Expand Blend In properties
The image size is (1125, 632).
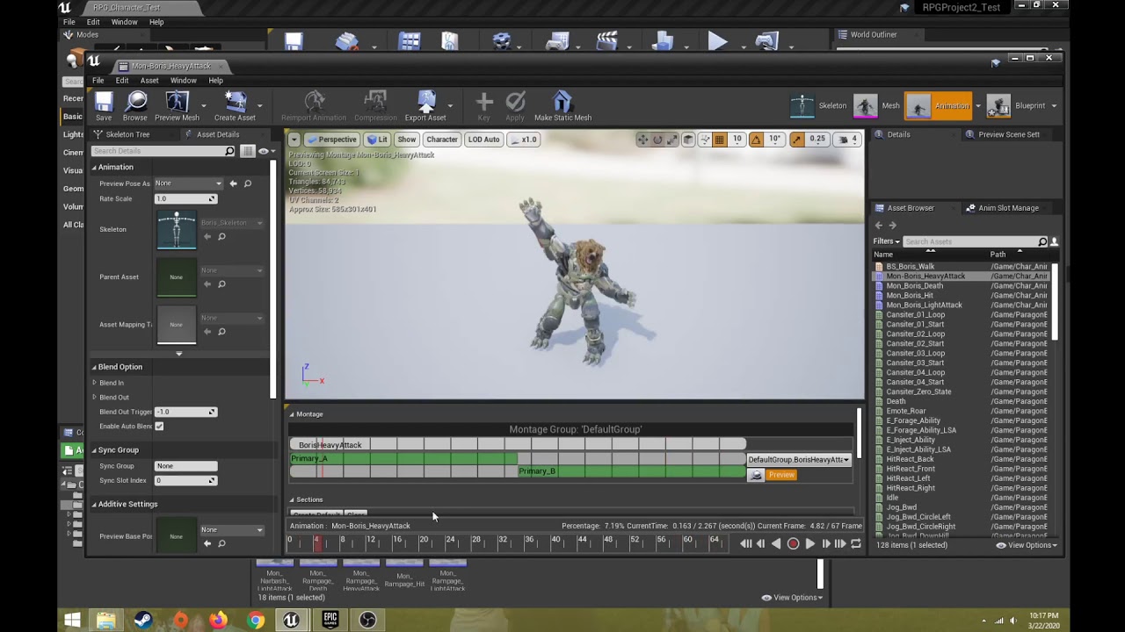(95, 383)
